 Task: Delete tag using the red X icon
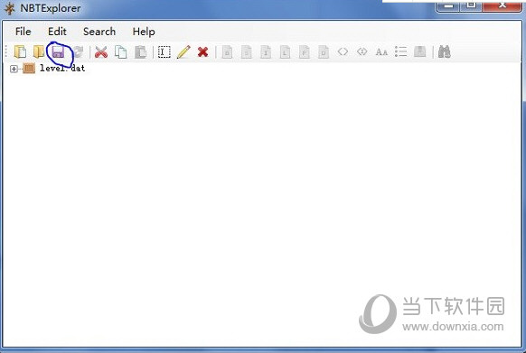pos(203,52)
